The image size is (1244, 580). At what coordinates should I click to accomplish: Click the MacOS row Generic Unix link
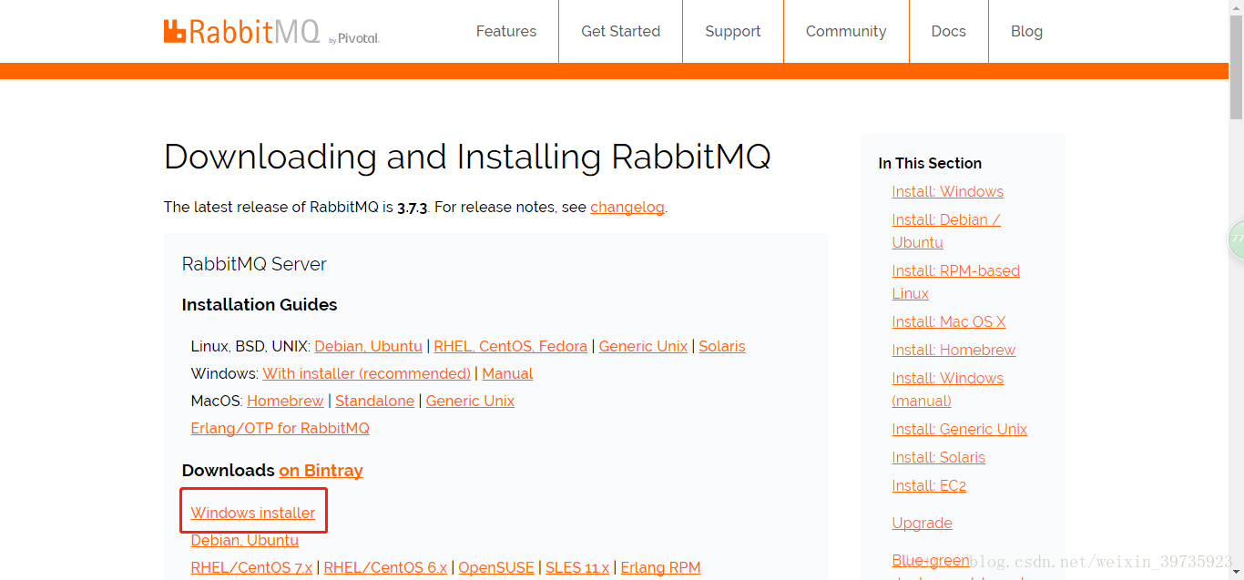(x=470, y=401)
